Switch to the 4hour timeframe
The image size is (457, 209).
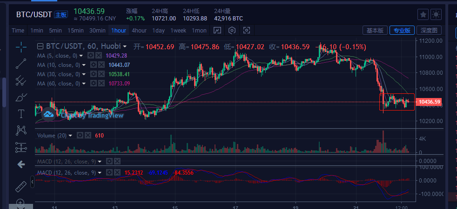[x=139, y=31]
